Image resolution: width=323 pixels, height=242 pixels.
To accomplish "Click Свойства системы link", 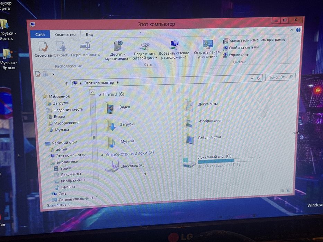I will coord(241,48).
